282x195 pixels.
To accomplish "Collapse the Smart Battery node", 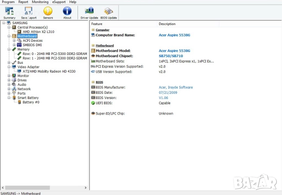I will click(9, 98).
